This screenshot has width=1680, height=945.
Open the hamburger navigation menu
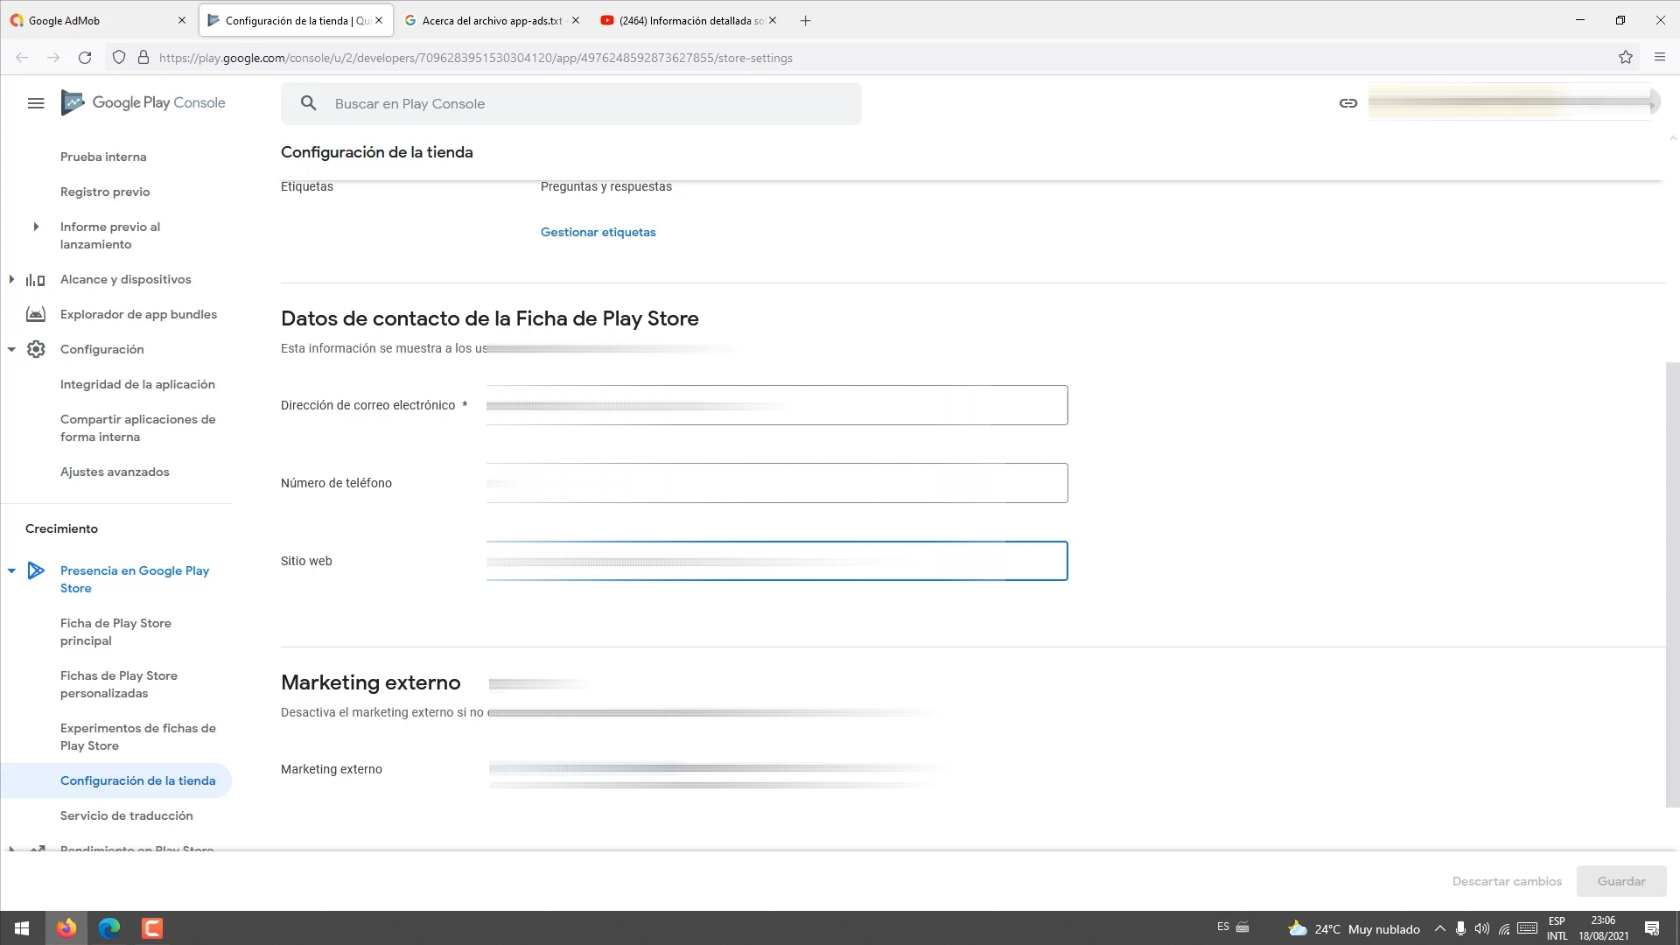point(36,103)
